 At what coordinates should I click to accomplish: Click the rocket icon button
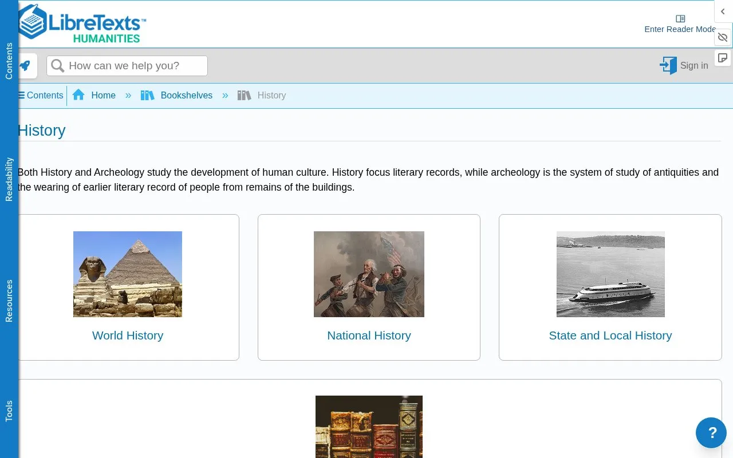(x=25, y=66)
